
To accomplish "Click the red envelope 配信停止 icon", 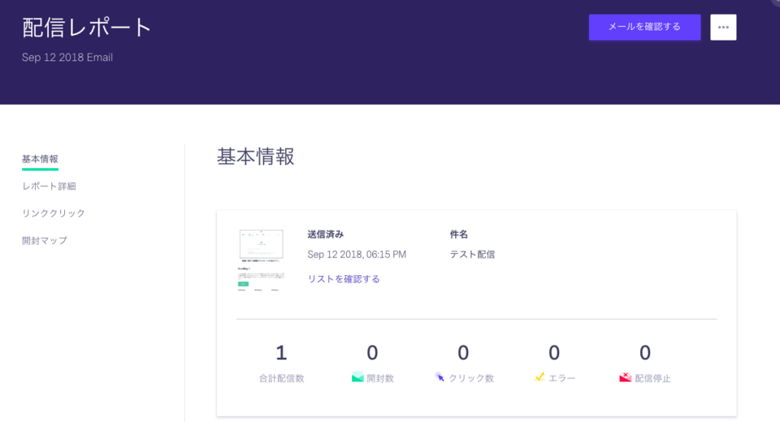I will (625, 377).
